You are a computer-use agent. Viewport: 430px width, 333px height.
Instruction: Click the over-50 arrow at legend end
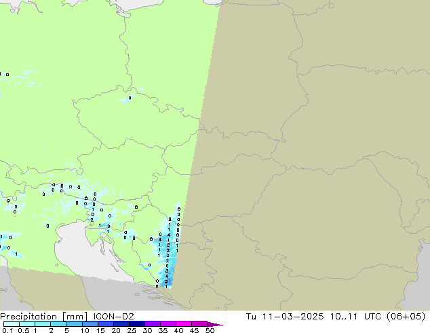(215, 324)
